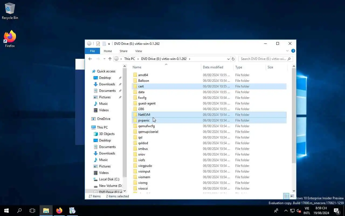This screenshot has height=216, width=345.
Task: Select the NetKVM folder icon
Action: [135, 115]
